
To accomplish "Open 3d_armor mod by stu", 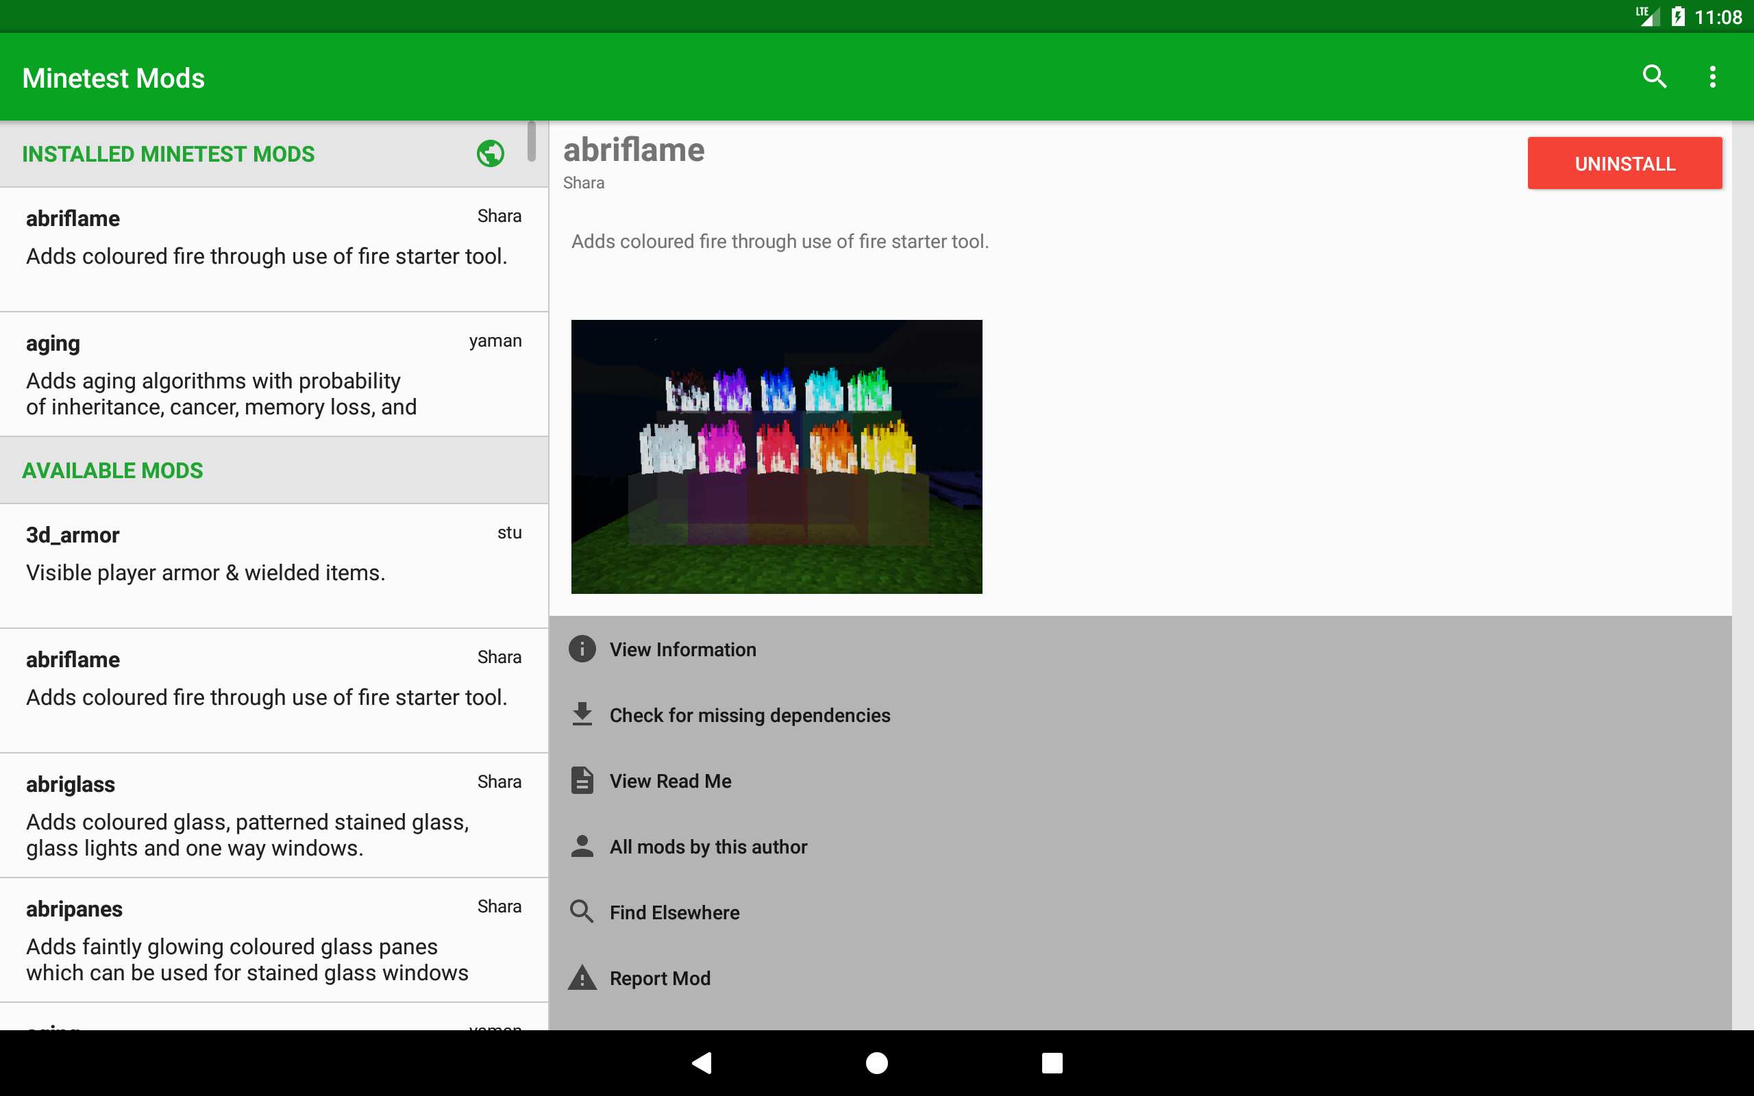I will 274,566.
